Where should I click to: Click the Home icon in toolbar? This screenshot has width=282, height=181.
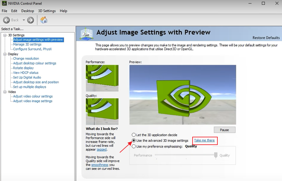click(44, 20)
